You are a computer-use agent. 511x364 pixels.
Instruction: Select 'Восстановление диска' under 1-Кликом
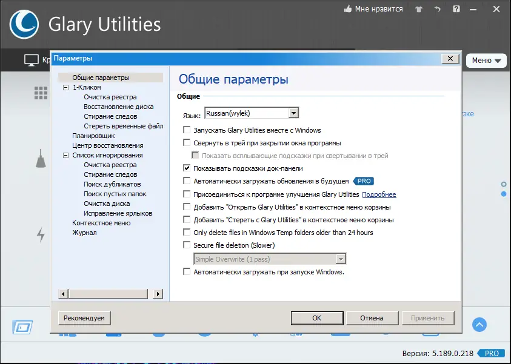pyautogui.click(x=119, y=107)
